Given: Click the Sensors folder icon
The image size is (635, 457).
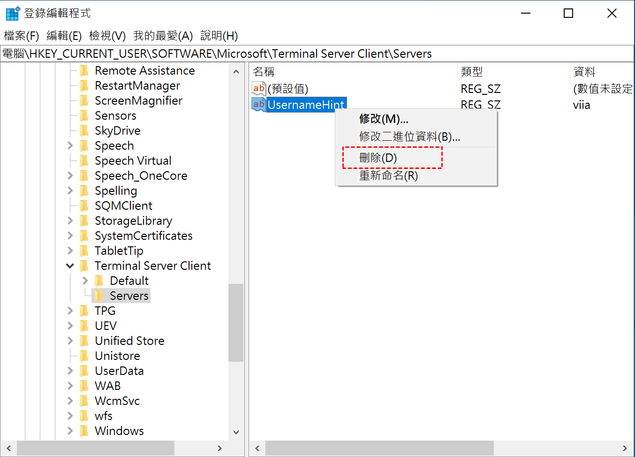Looking at the screenshot, I should tap(84, 115).
